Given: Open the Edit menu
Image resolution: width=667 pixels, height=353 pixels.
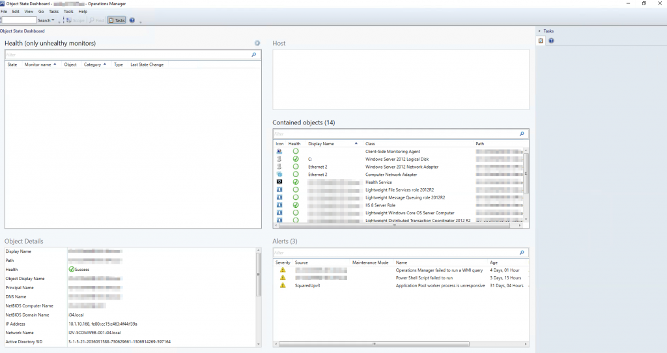Looking at the screenshot, I should tap(16, 12).
